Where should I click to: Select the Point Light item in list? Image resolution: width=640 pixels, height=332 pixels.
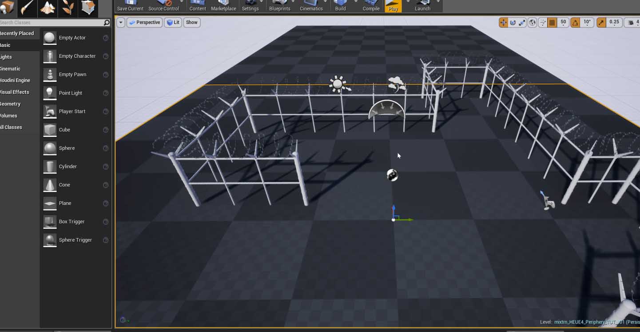coord(71,93)
